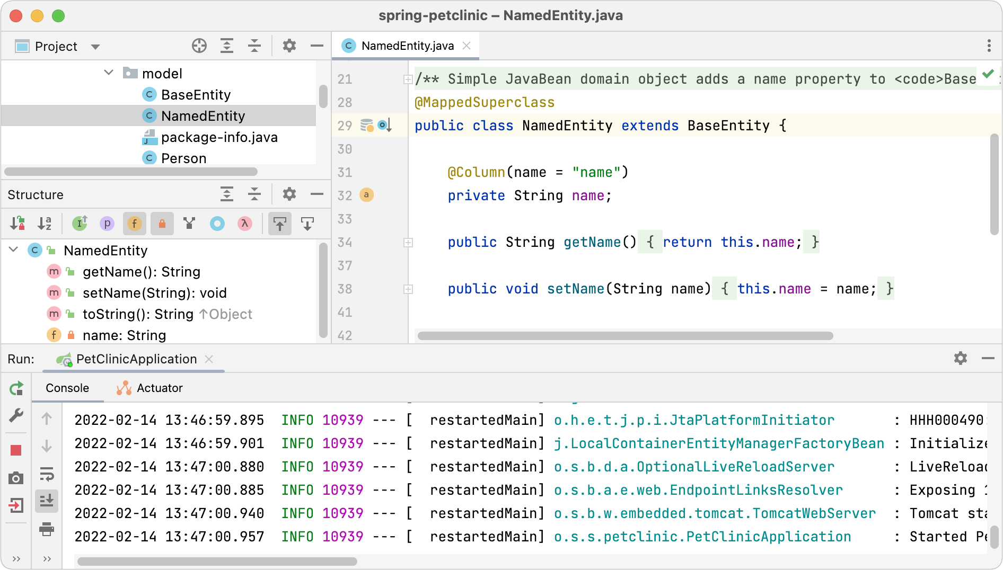Unfold setName method on line 38
This screenshot has height=570, width=1003.
coord(408,289)
